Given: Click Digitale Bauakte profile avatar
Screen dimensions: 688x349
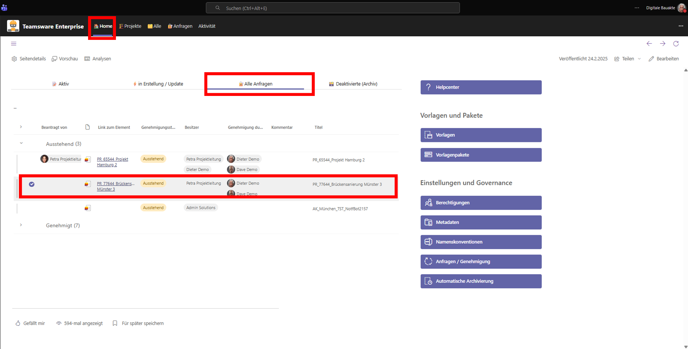Looking at the screenshot, I should click(x=681, y=8).
